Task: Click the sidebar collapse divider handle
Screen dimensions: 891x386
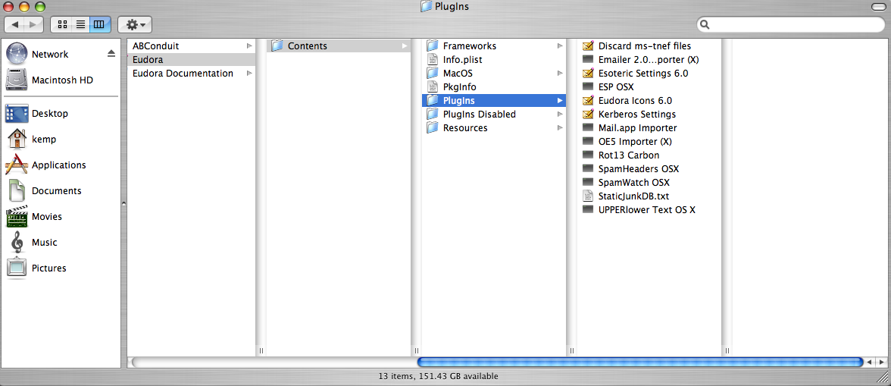Action: coord(123,203)
